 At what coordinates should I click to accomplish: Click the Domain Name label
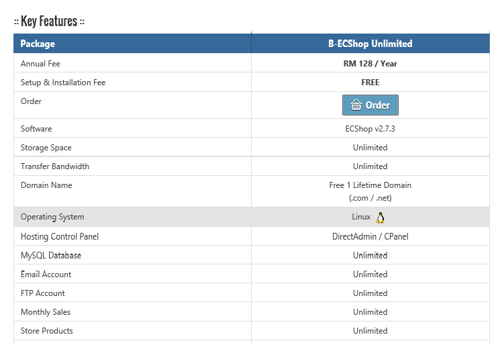[x=46, y=185]
